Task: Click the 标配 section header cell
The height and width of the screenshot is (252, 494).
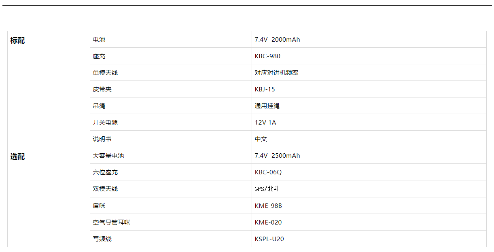Action: 17,41
